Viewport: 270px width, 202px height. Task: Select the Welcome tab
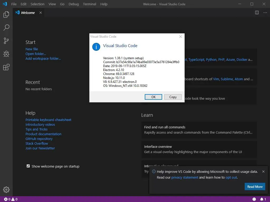(28, 13)
